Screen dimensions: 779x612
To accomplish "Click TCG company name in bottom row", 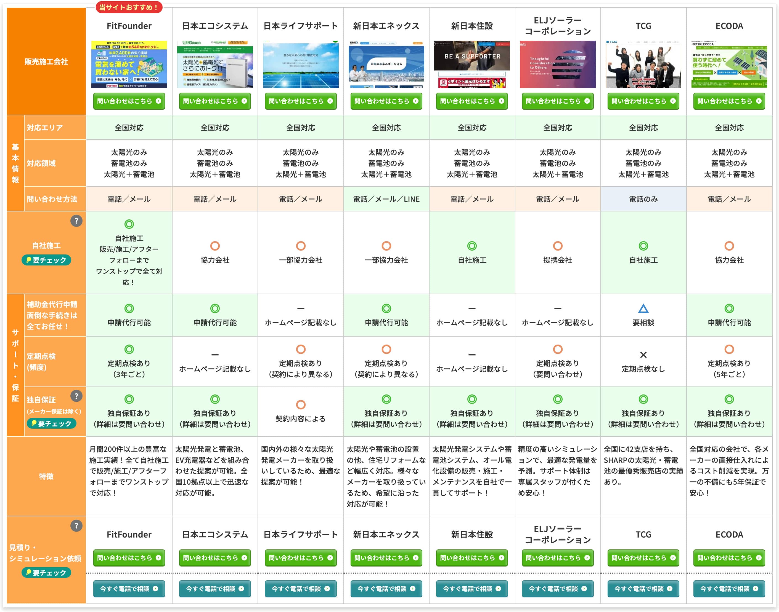I will click(x=643, y=534).
